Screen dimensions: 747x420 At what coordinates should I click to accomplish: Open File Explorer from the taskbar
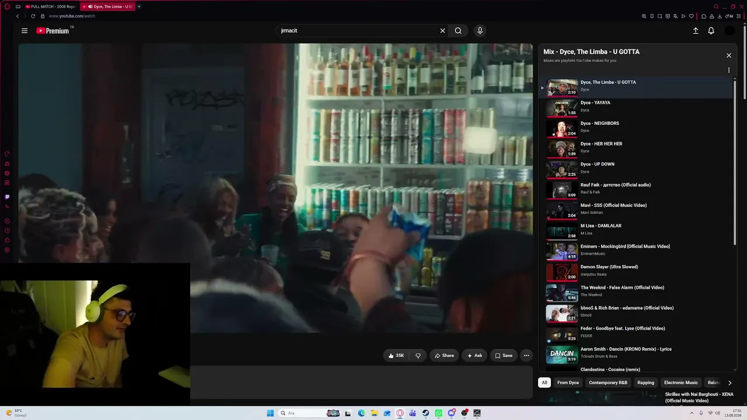click(x=374, y=413)
